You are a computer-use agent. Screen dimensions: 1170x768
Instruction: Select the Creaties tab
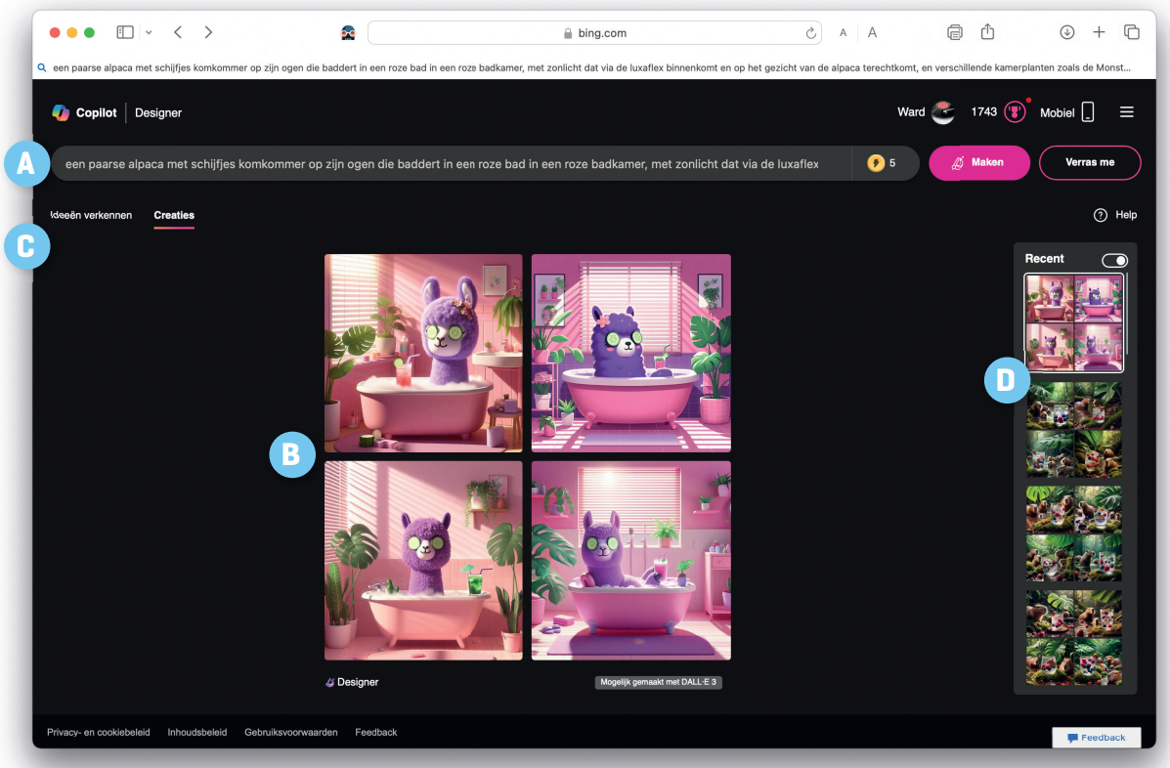click(x=174, y=215)
